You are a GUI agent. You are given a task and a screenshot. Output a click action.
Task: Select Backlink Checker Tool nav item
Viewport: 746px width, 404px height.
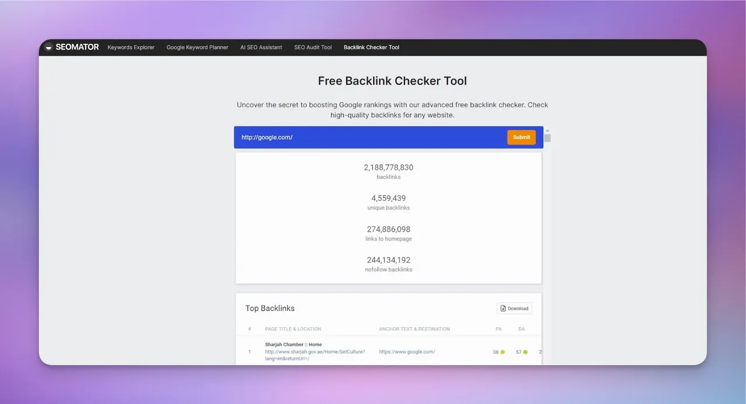[x=372, y=47]
